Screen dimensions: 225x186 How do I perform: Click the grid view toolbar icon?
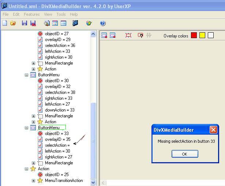tap(55, 23)
